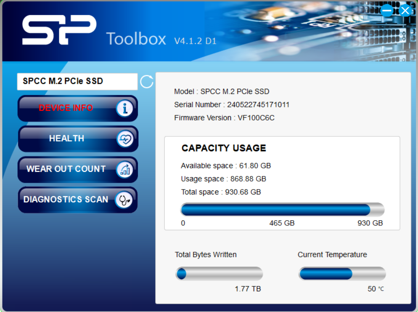Click the Available space value line
Viewport: 418px width, 312px height.
tap(225, 166)
